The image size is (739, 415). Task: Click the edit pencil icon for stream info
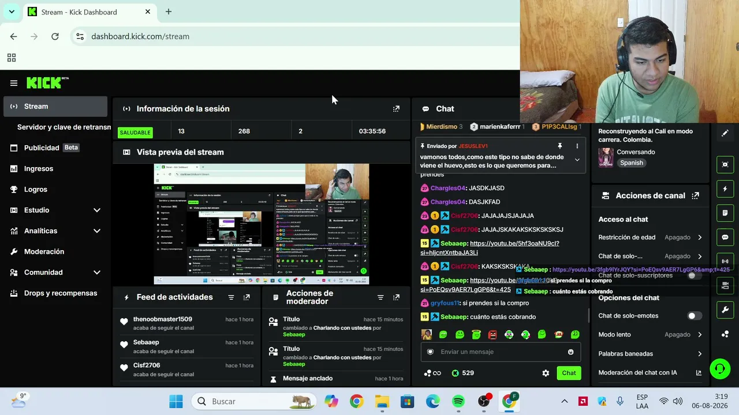click(725, 133)
